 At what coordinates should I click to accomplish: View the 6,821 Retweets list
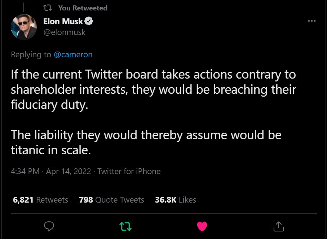click(x=40, y=200)
